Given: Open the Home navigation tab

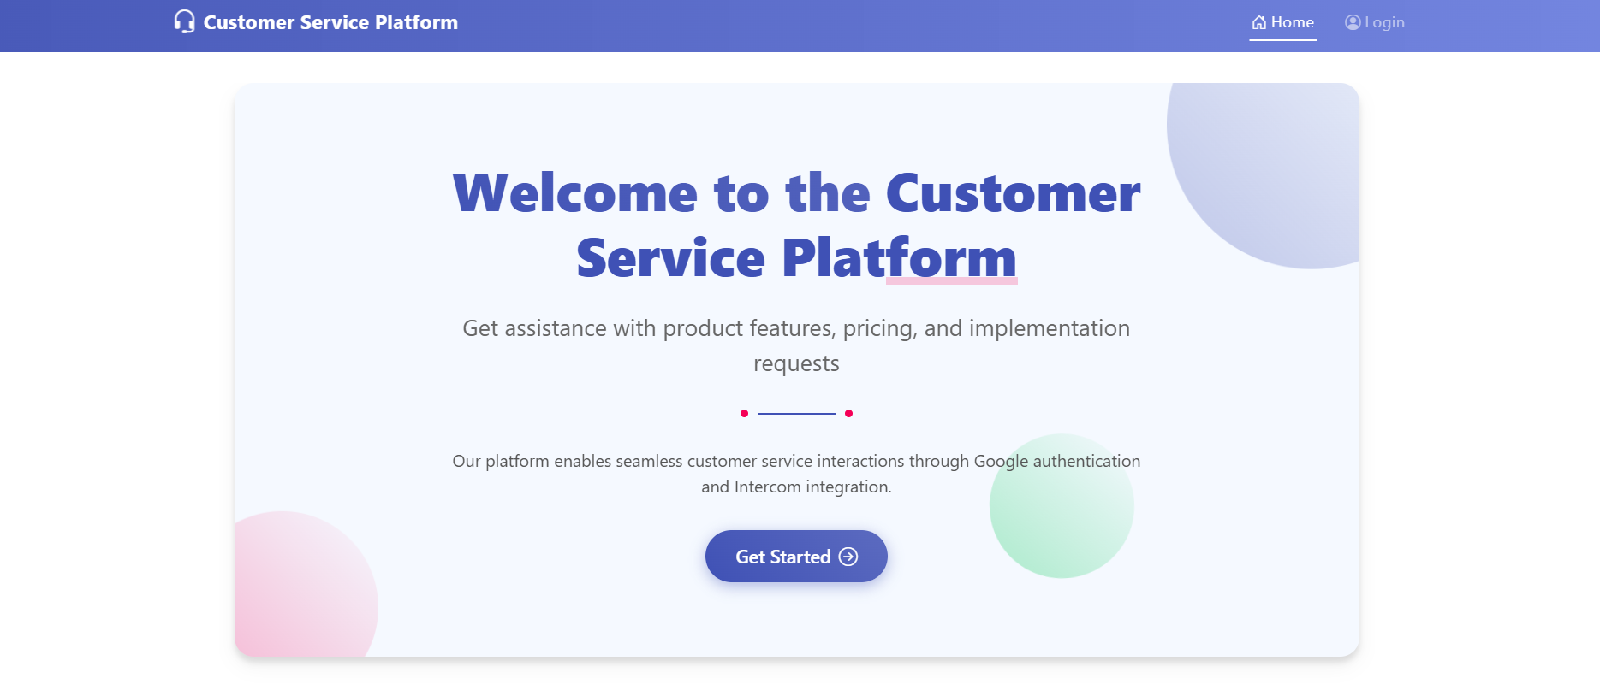Looking at the screenshot, I should 1282,22.
